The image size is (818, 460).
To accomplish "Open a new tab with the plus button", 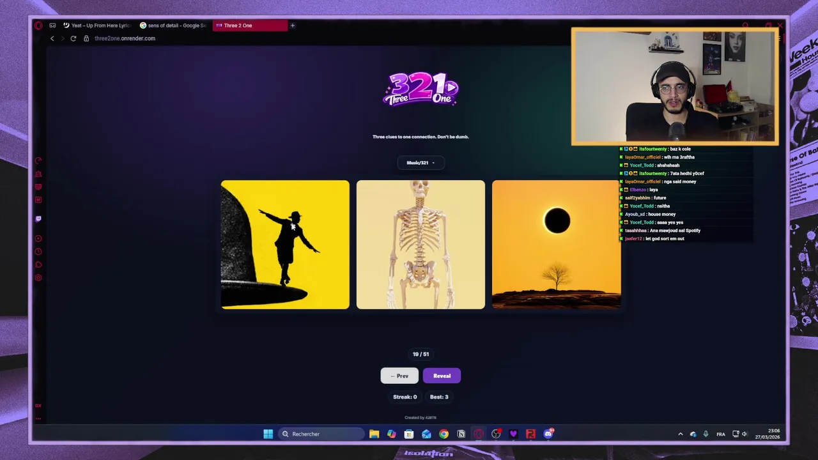I will click(x=292, y=26).
